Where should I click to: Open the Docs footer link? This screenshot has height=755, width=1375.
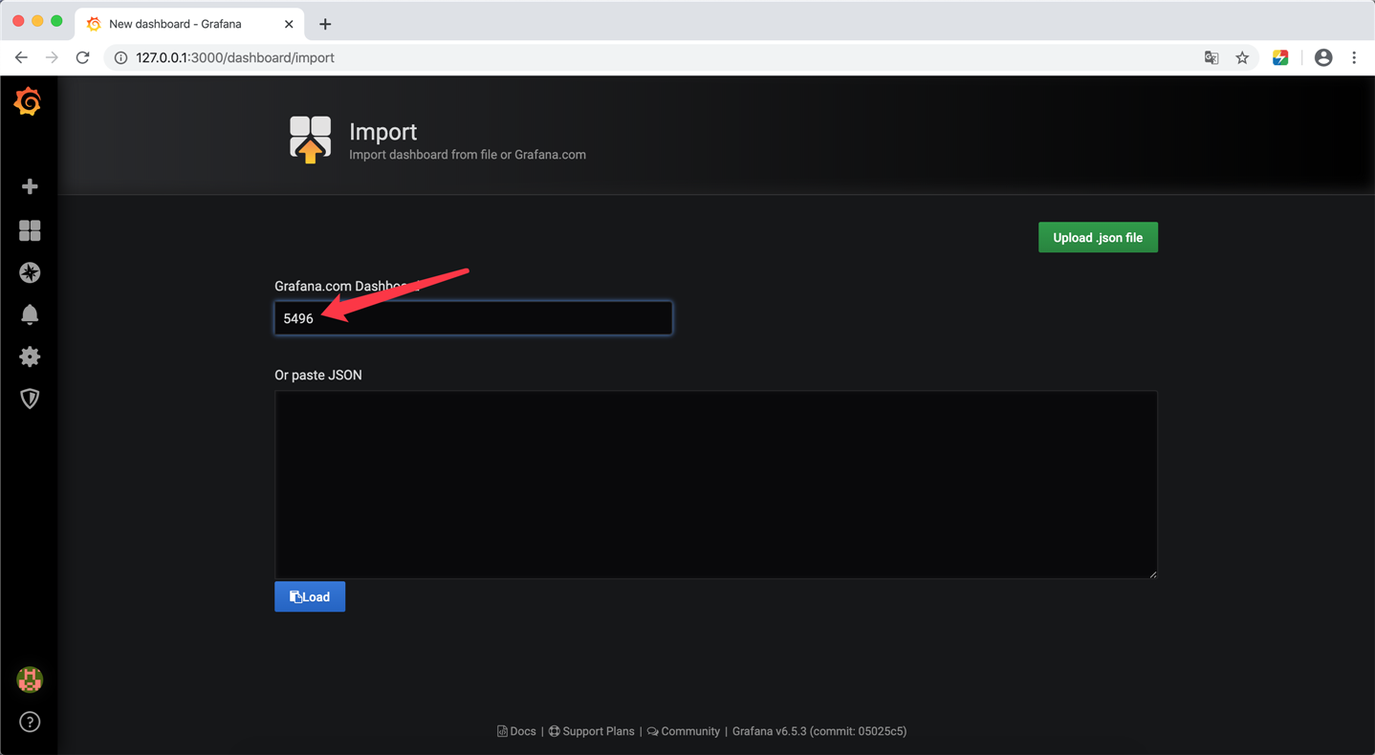[516, 731]
